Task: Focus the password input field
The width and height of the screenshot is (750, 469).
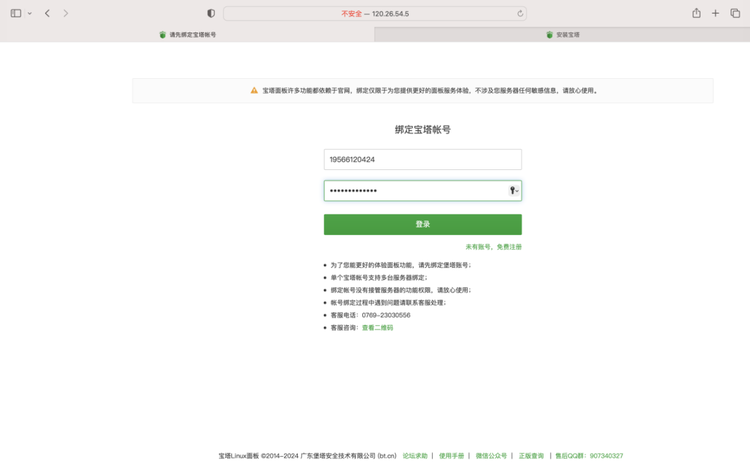Action: click(x=422, y=191)
